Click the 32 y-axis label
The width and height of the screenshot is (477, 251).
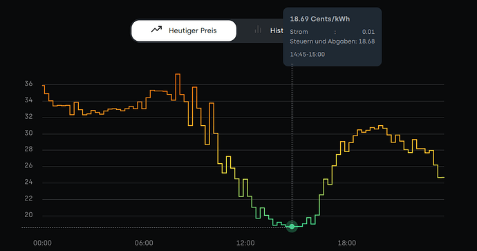[28, 117]
